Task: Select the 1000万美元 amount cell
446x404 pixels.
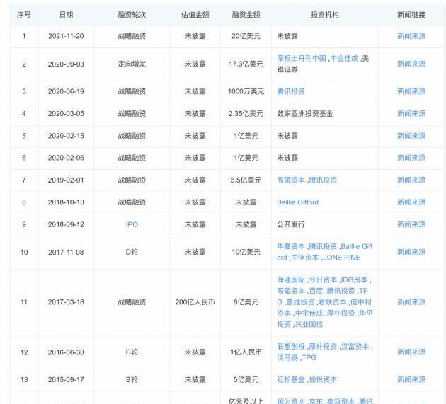Action: [x=246, y=91]
